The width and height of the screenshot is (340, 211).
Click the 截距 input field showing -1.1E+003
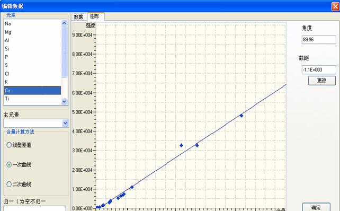coord(319,70)
